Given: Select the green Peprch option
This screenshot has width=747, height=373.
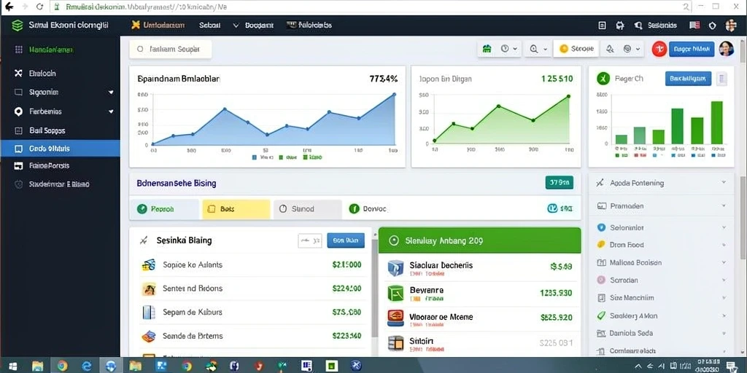Looking at the screenshot, I should click(164, 209).
